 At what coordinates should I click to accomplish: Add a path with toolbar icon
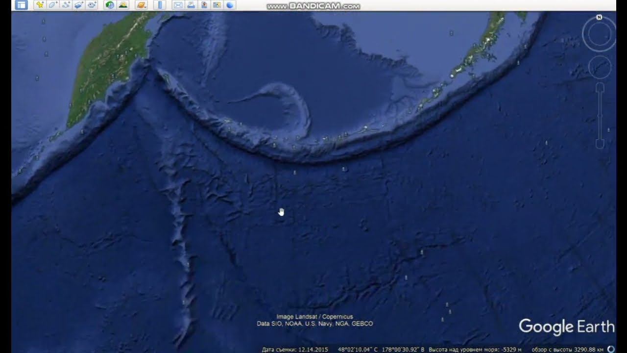click(x=66, y=5)
